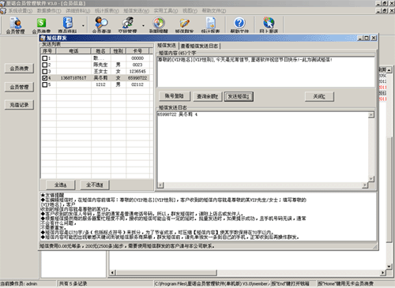Click the green dollar 会员消费 icon
The height and width of the screenshot is (288, 395).
41,25
